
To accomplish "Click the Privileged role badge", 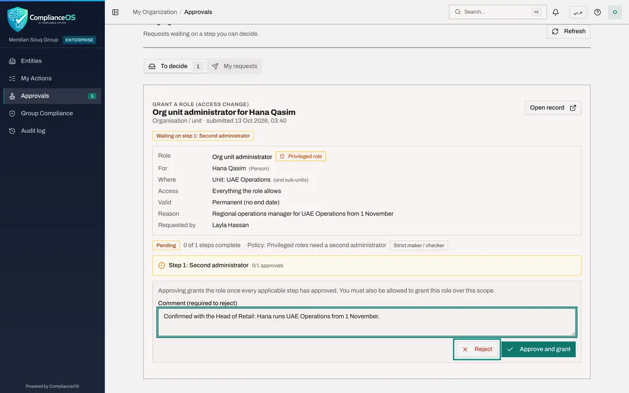I will 301,156.
